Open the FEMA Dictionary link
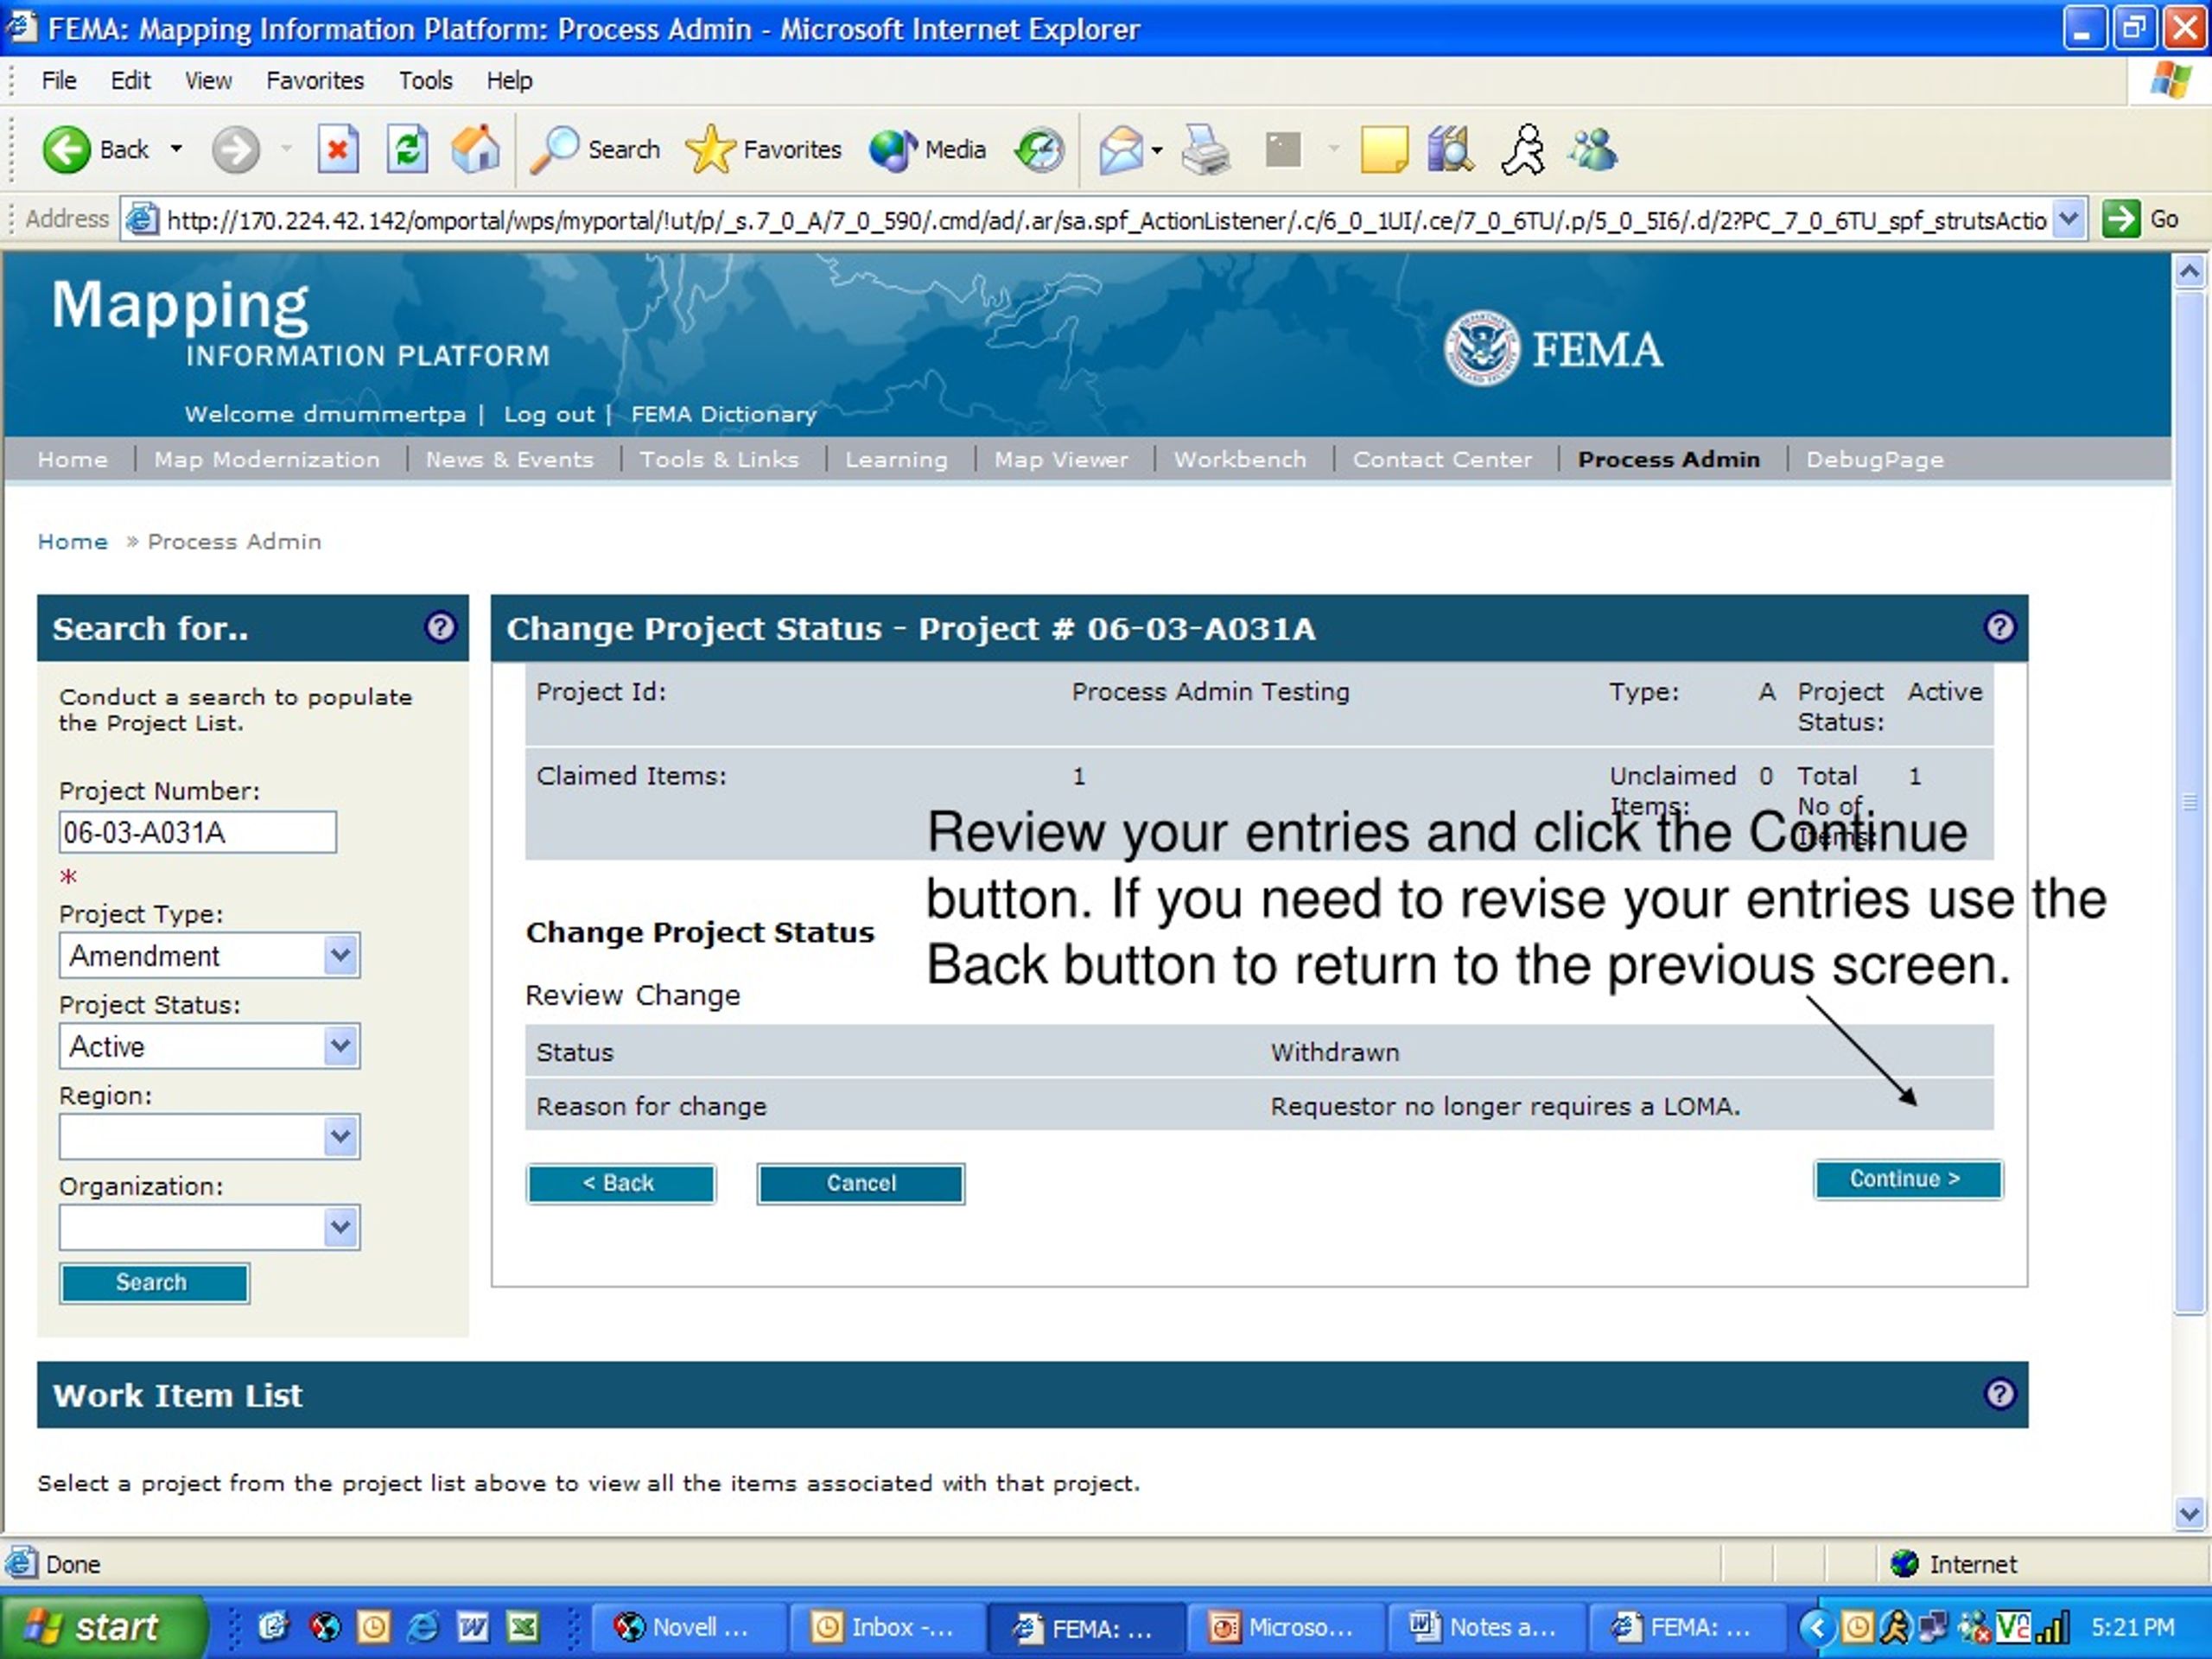 click(723, 414)
